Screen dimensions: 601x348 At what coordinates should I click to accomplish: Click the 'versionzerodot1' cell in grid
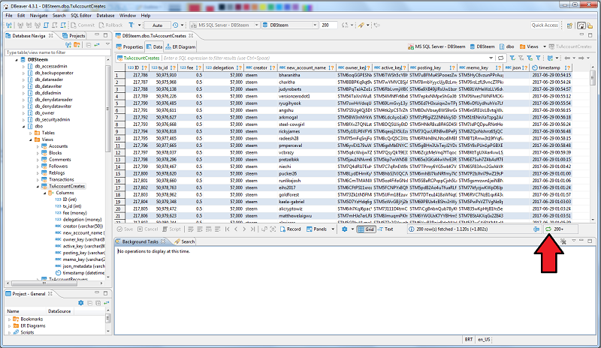pyautogui.click(x=307, y=97)
